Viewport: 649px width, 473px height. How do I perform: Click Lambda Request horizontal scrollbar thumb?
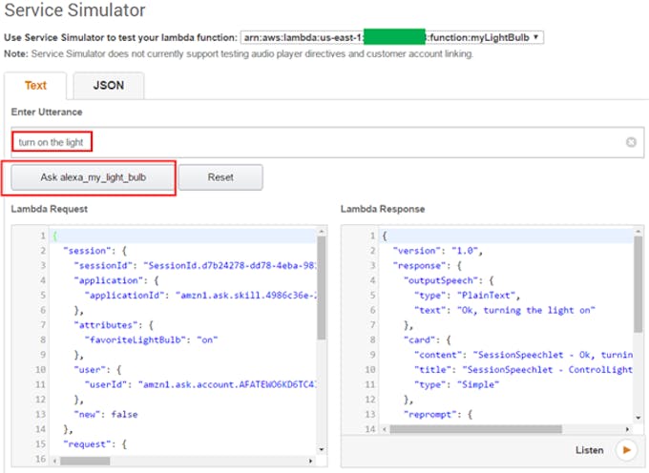click(85, 461)
